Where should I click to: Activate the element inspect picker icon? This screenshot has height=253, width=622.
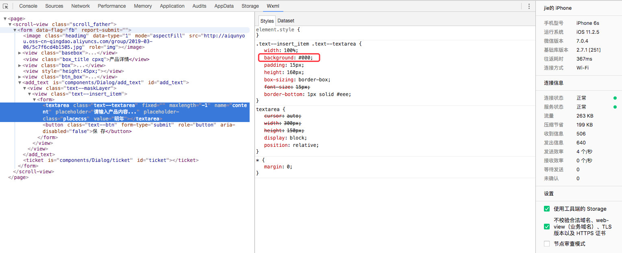pyautogui.click(x=6, y=6)
